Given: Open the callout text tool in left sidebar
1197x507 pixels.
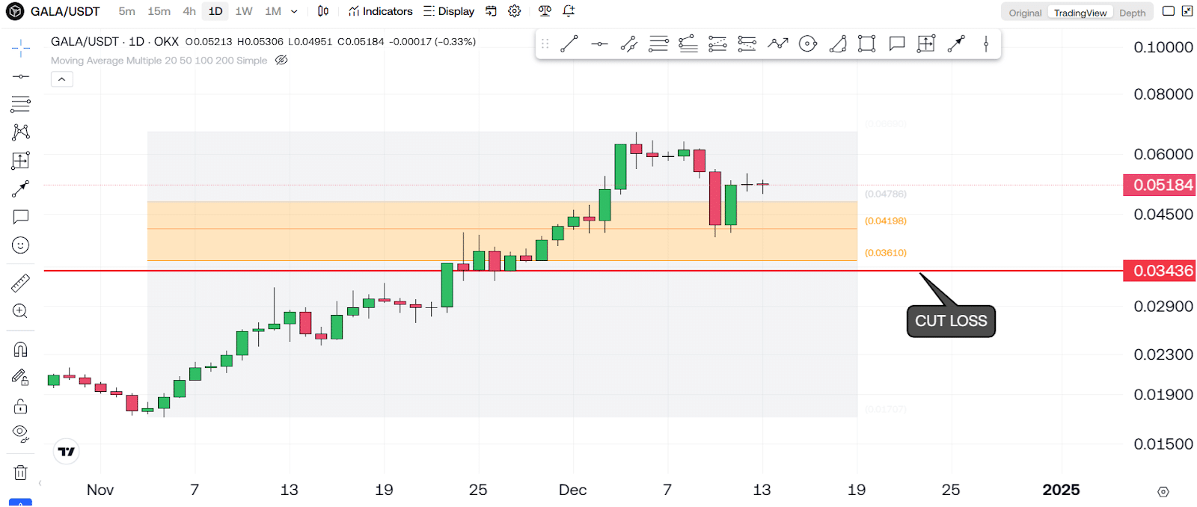Looking at the screenshot, I should (x=21, y=217).
